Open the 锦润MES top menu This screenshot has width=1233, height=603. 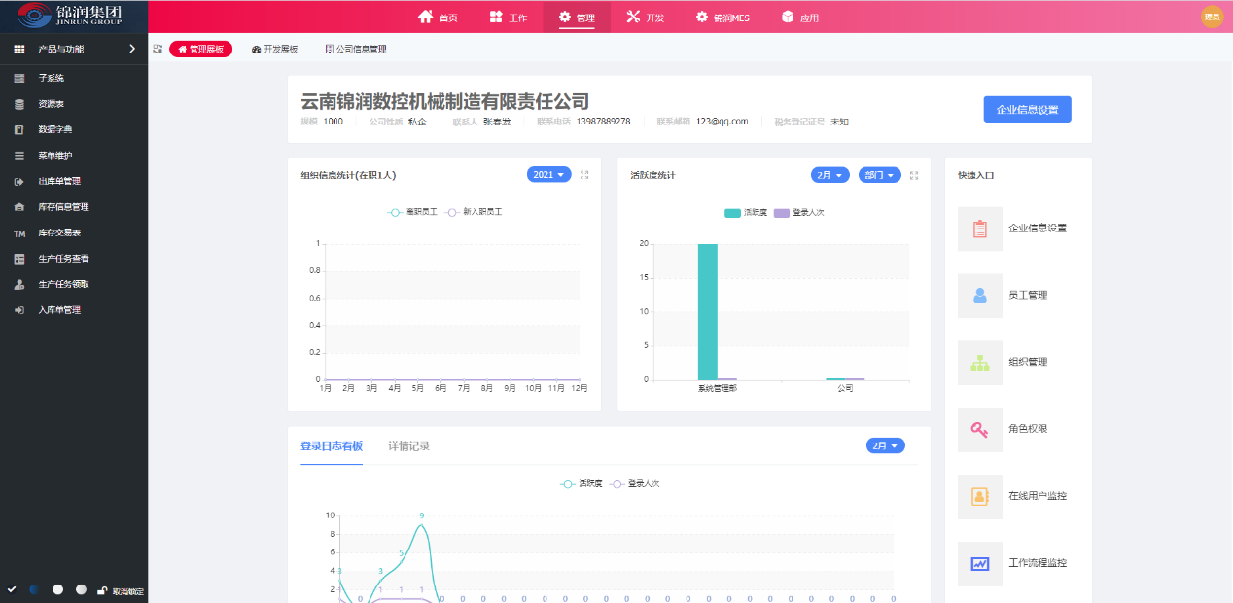[722, 18]
